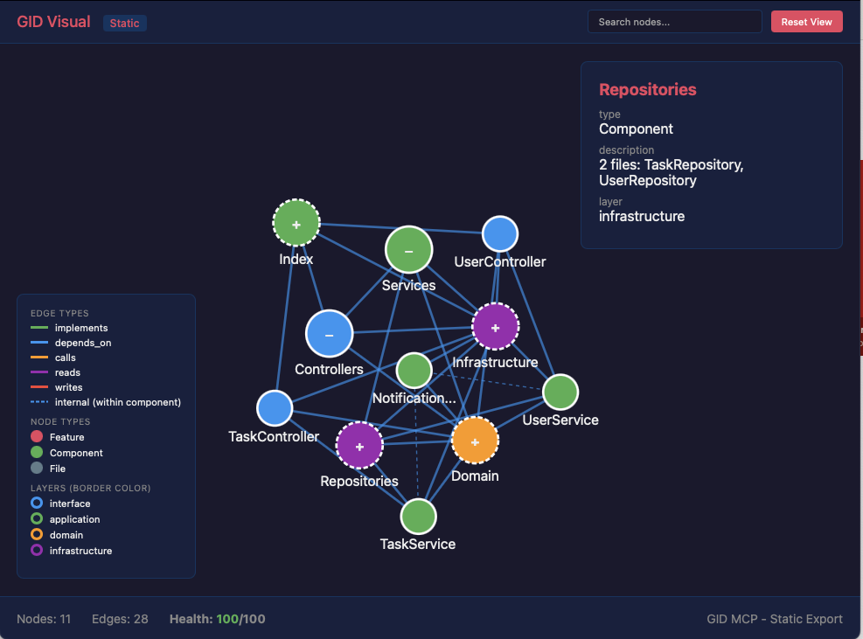
Task: Click the interface layer ring icon
Action: [x=37, y=503]
